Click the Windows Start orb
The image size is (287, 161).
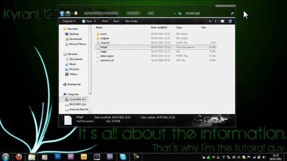[x=5, y=157]
